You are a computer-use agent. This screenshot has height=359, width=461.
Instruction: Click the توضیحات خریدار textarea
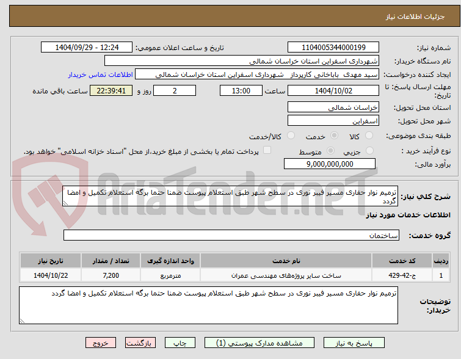(x=208, y=305)
